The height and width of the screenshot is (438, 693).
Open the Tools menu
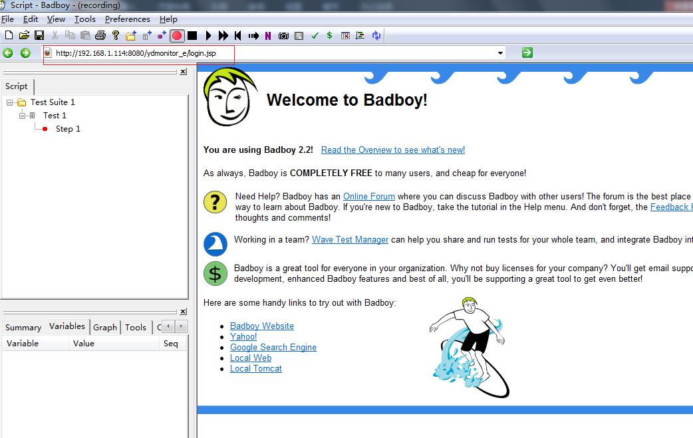coord(85,19)
